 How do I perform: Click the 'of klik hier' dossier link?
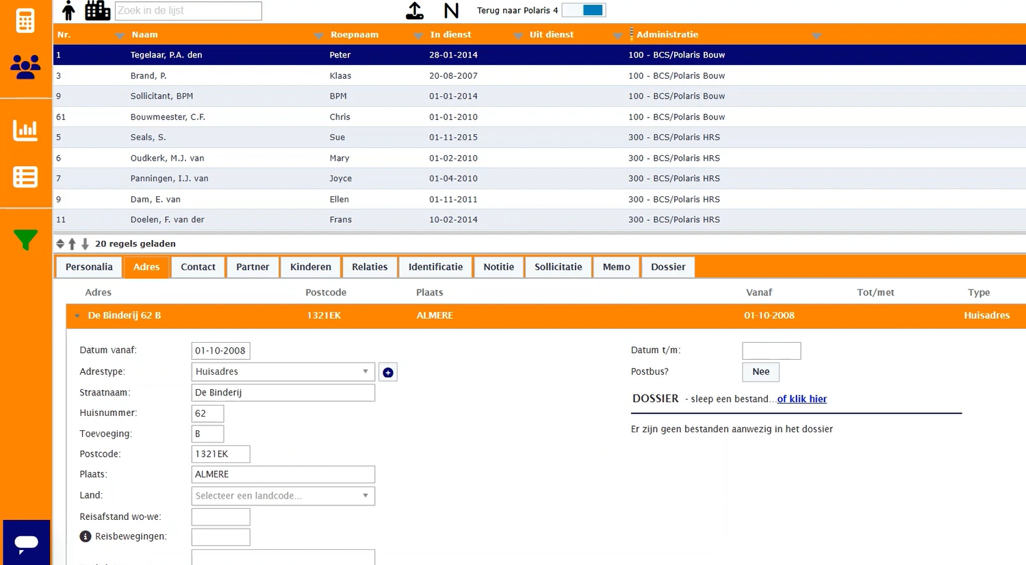801,399
